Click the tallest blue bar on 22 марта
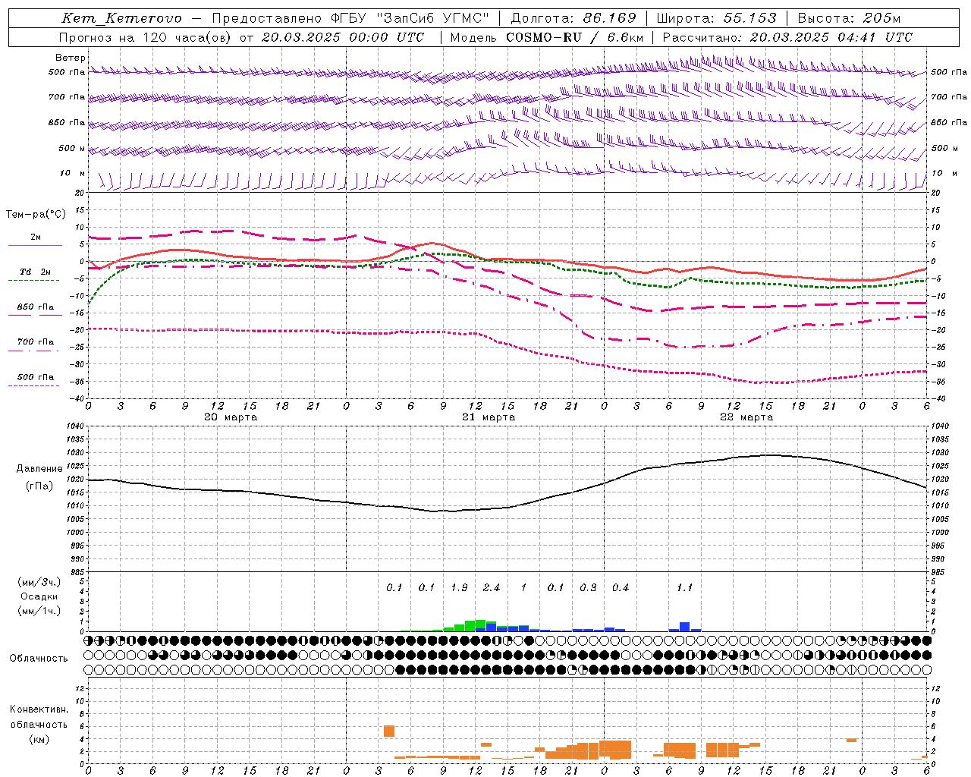Viewport: 971px width, 777px height. point(685,627)
